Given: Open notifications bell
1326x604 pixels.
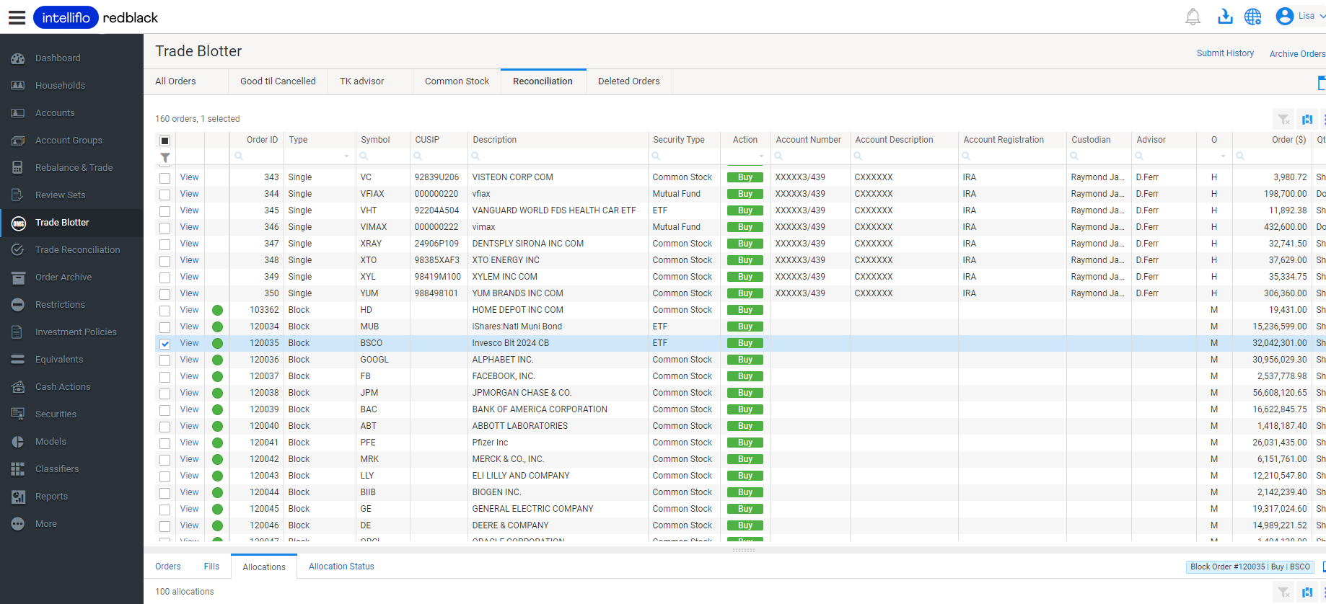Looking at the screenshot, I should 1193,17.
